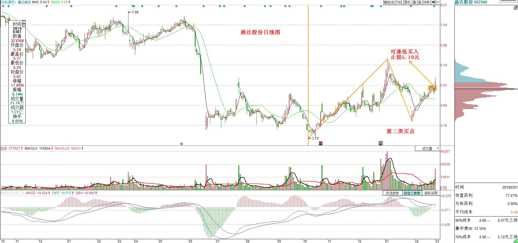Click the small q marker on time axis
518x243 pixels.
pos(181,143)
